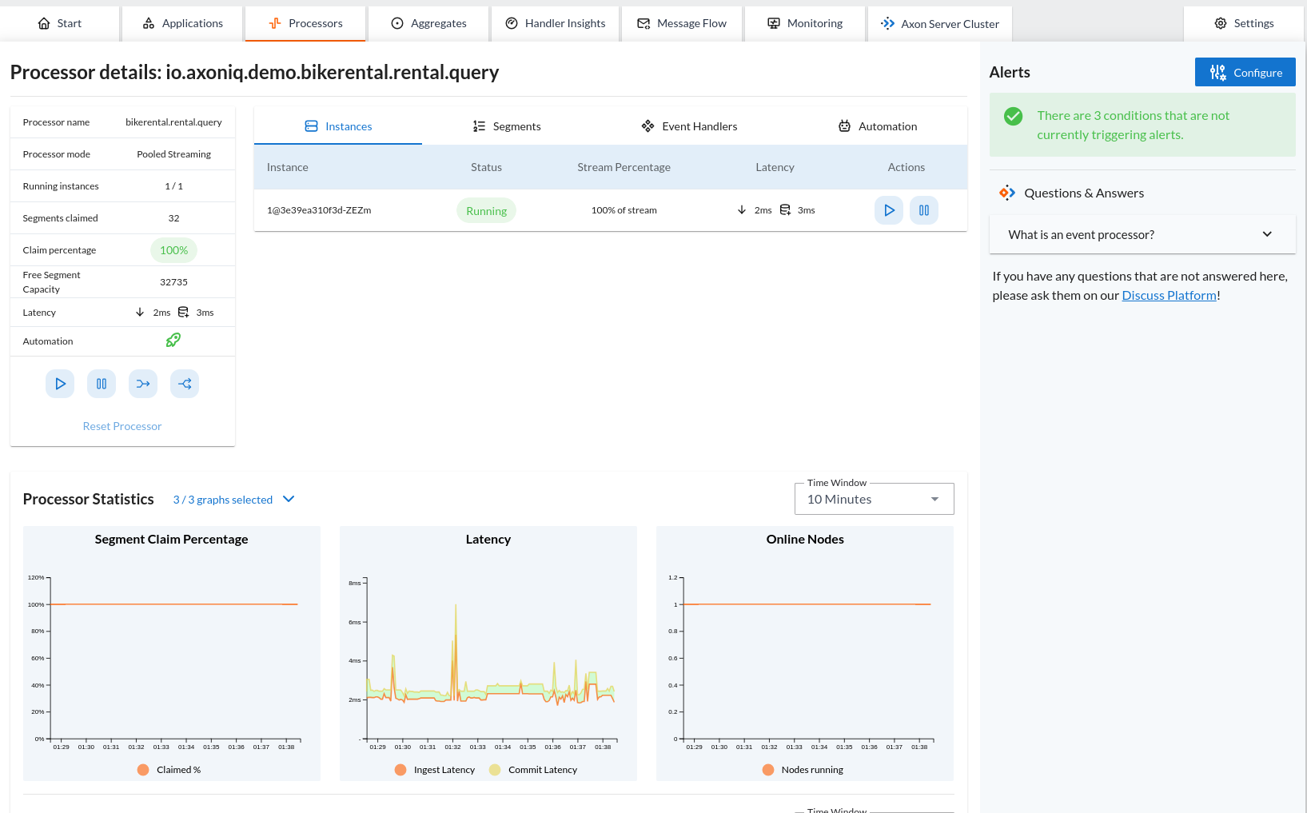Open Handler Insights tab
This screenshot has height=813, width=1307.
click(x=556, y=23)
